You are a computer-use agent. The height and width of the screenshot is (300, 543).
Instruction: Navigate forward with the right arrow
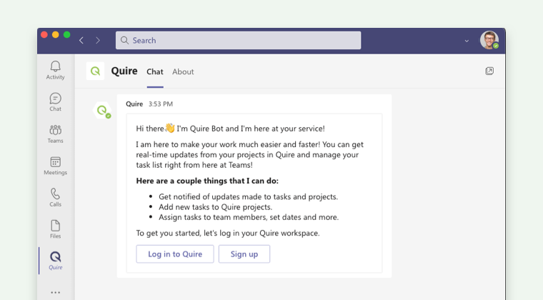point(98,41)
